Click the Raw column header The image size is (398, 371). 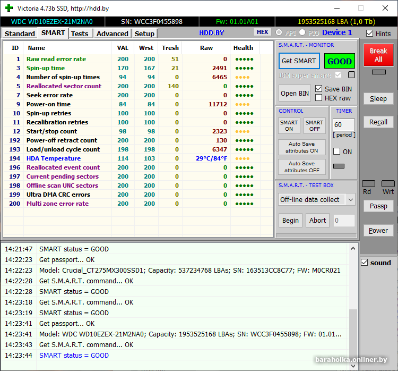(206, 48)
